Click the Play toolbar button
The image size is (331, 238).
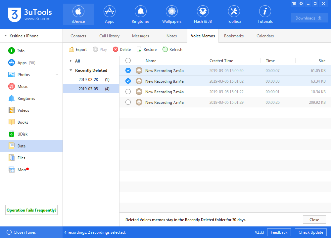click(x=100, y=49)
